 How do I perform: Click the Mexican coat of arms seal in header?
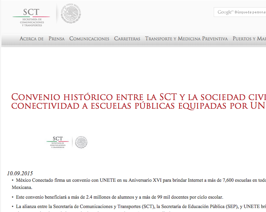pyautogui.click(x=71, y=14)
